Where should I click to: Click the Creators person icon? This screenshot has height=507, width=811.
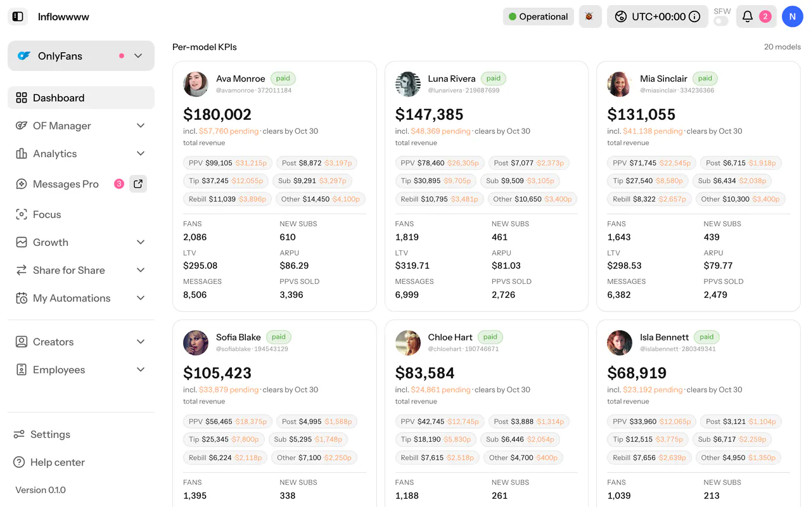pyautogui.click(x=22, y=342)
